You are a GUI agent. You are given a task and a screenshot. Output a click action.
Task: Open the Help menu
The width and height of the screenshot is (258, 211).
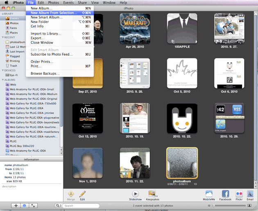pos(123,2)
